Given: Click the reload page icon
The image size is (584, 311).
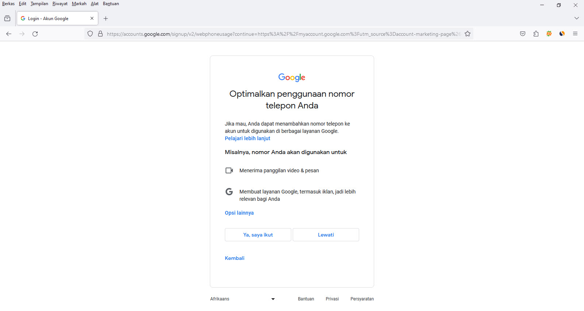Looking at the screenshot, I should 35,34.
